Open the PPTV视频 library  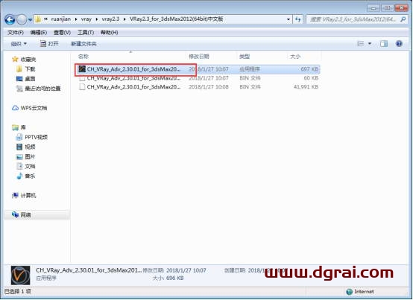click(36, 137)
